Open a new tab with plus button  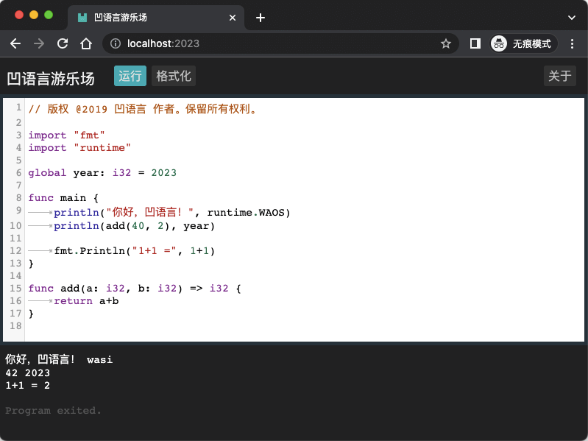click(x=260, y=18)
